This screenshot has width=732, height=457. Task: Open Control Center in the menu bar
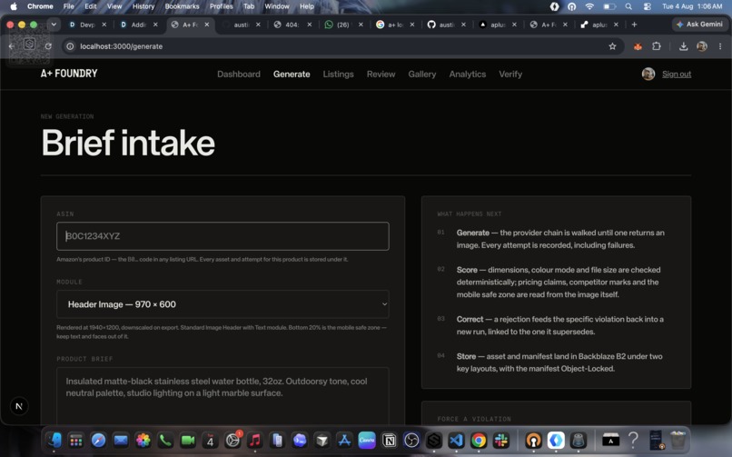click(x=647, y=6)
